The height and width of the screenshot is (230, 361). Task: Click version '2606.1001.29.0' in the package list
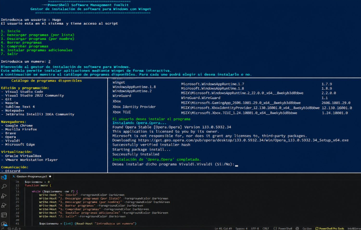[x=336, y=103]
